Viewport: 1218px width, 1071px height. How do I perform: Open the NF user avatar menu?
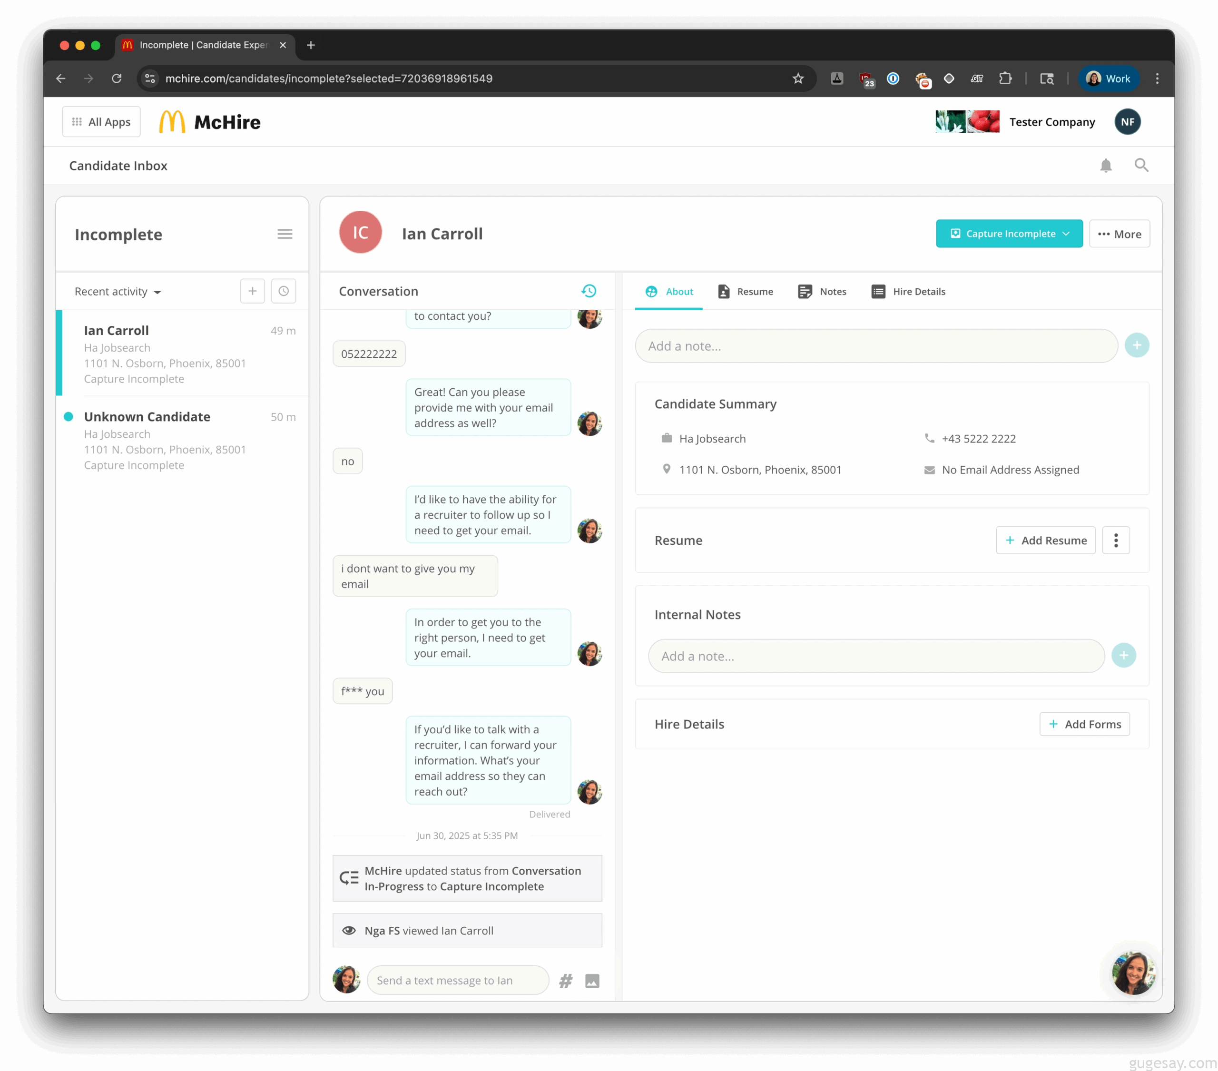pos(1127,122)
